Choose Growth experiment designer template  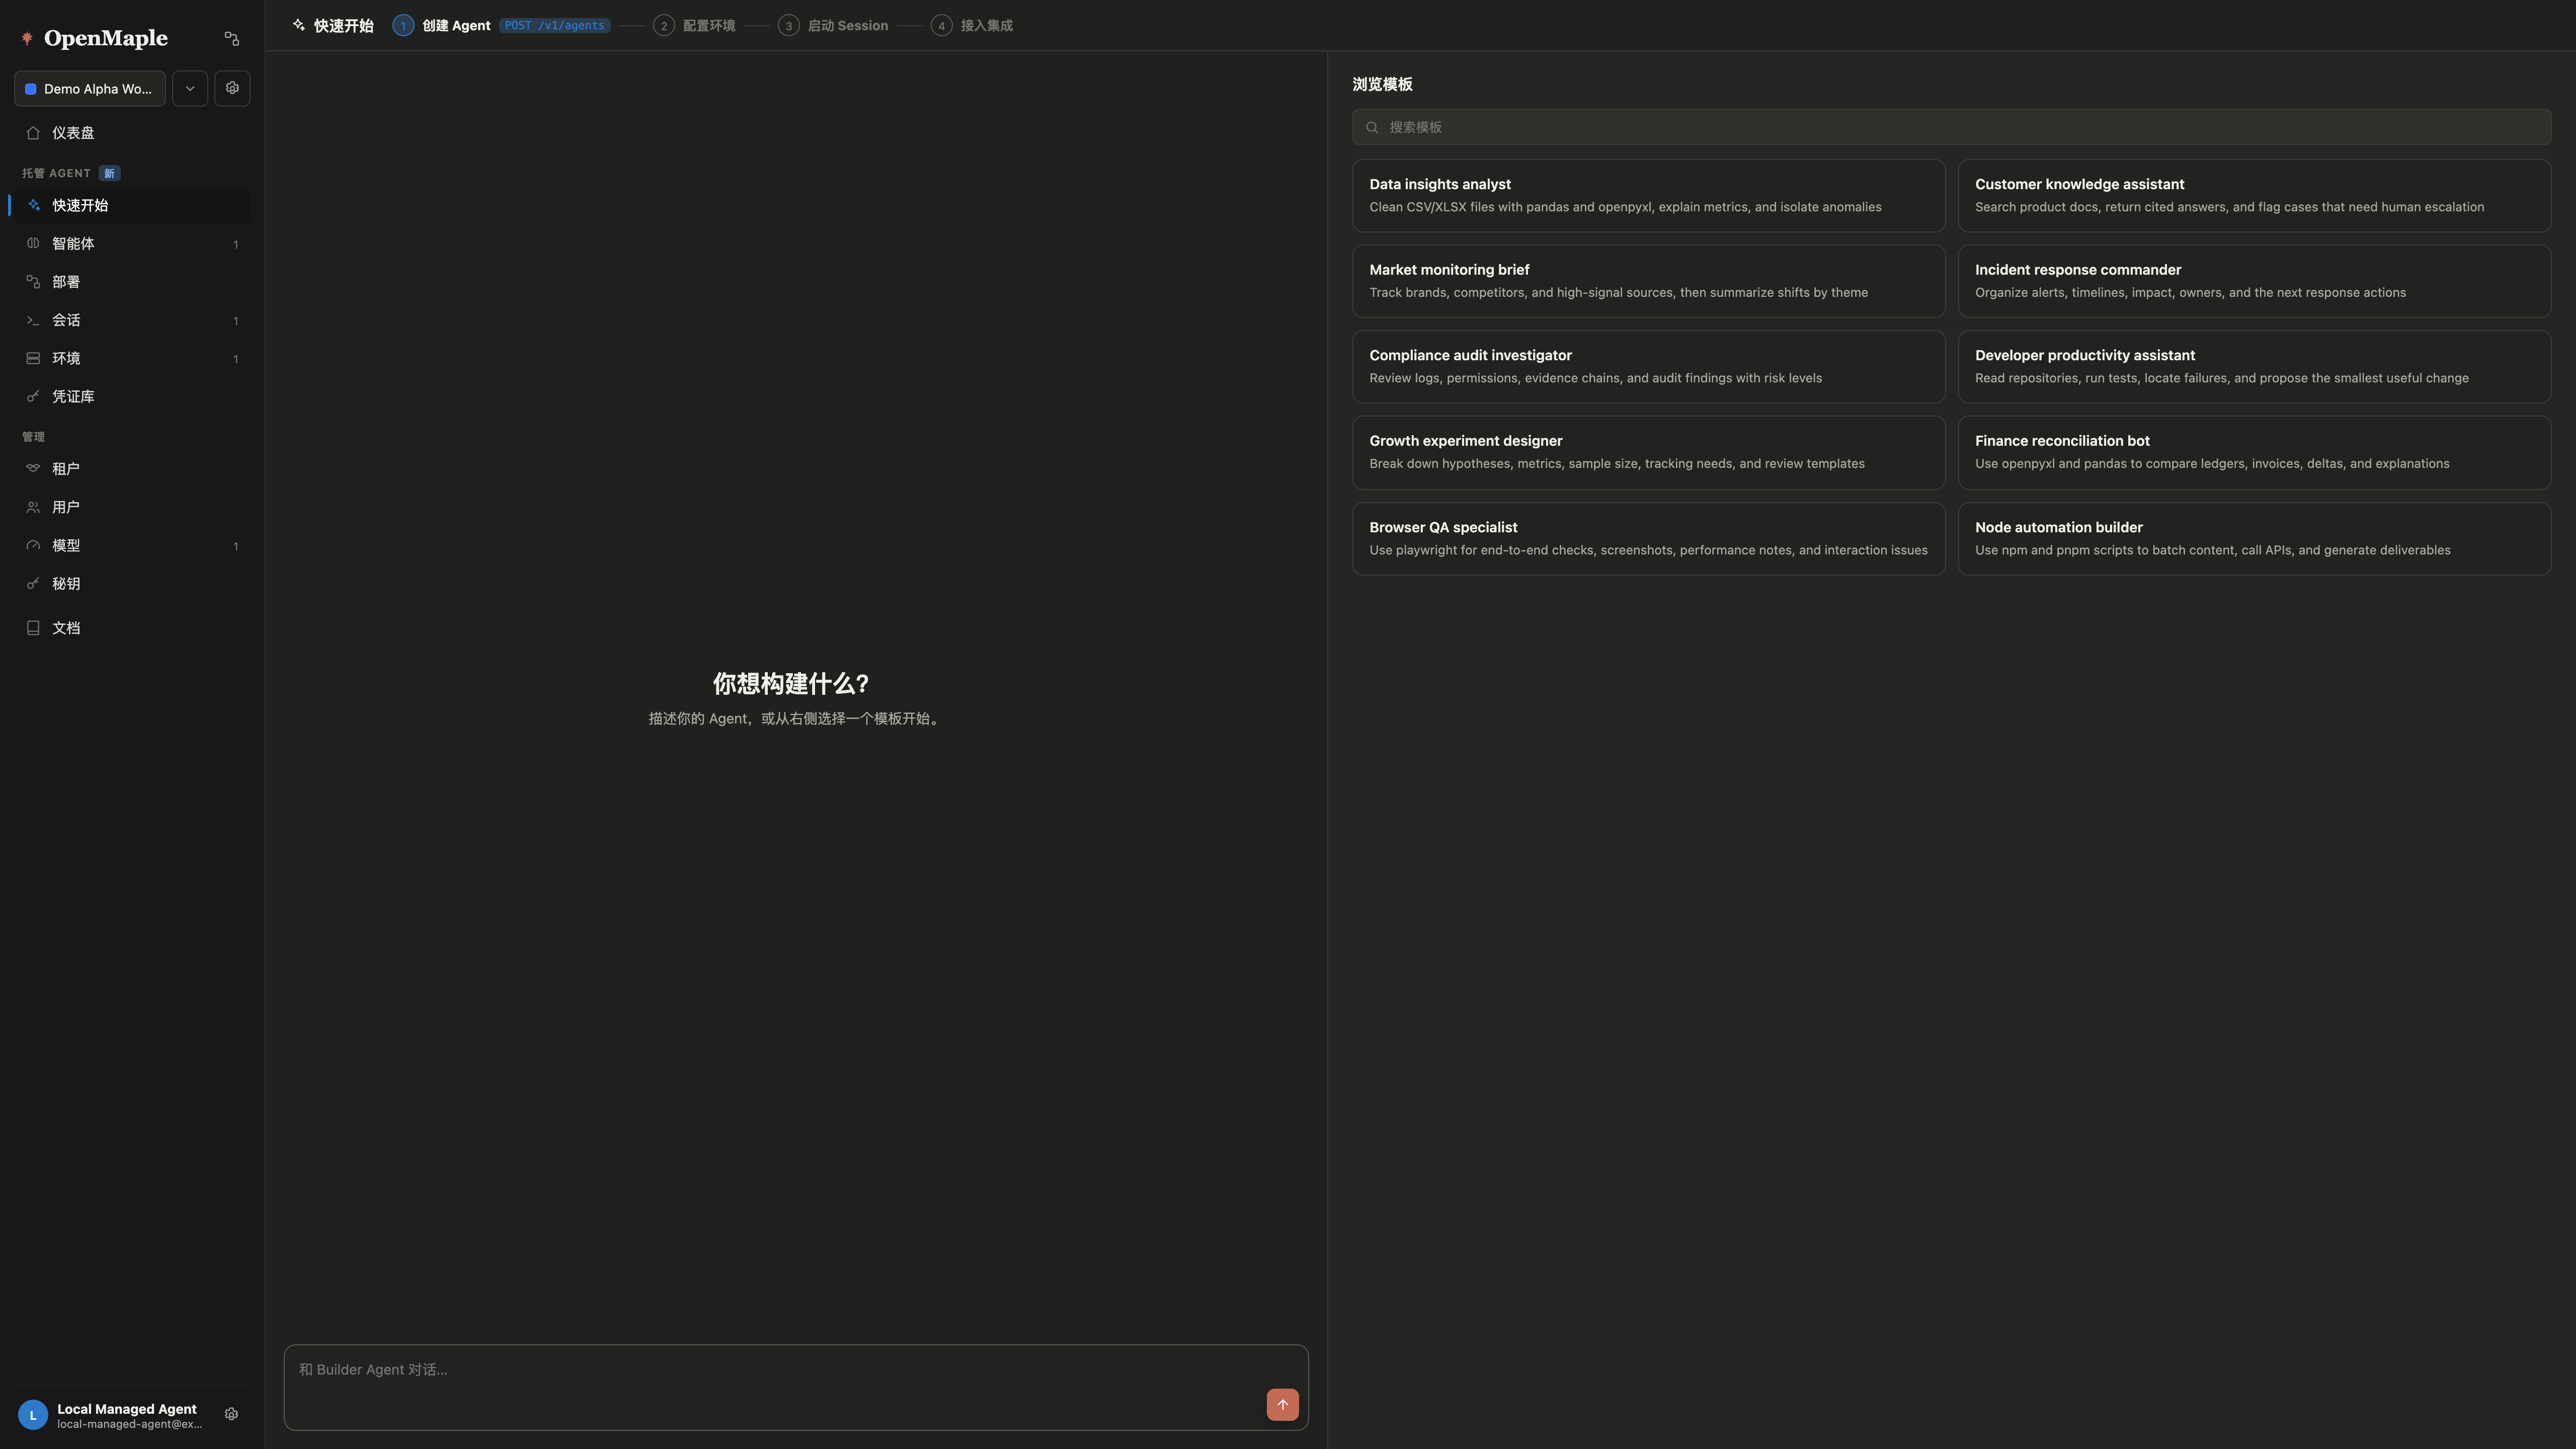pyautogui.click(x=1648, y=452)
